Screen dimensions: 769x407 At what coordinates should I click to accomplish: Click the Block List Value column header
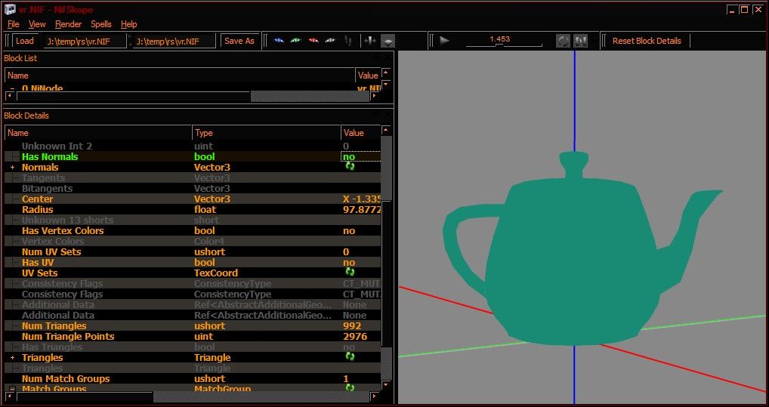368,76
